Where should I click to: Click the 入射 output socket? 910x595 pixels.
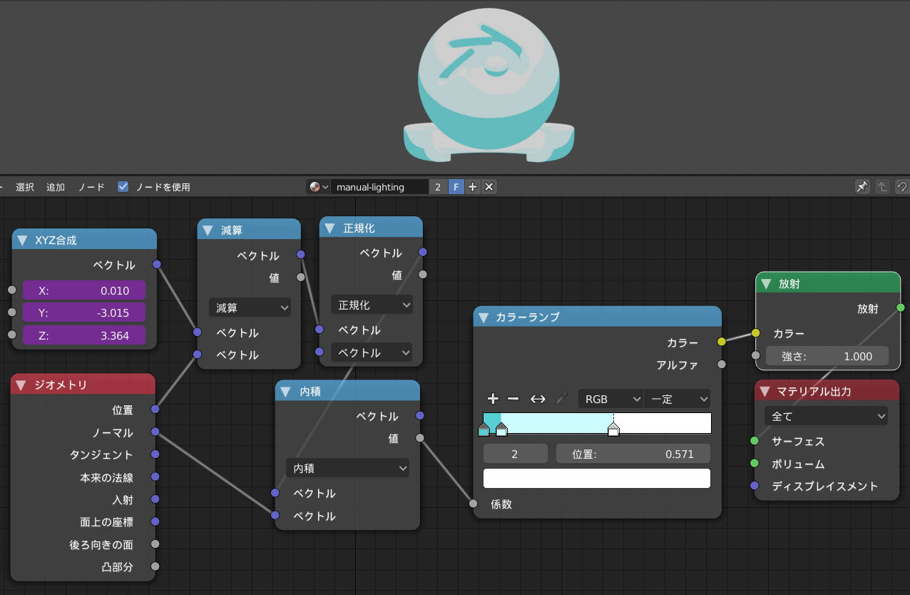155,499
